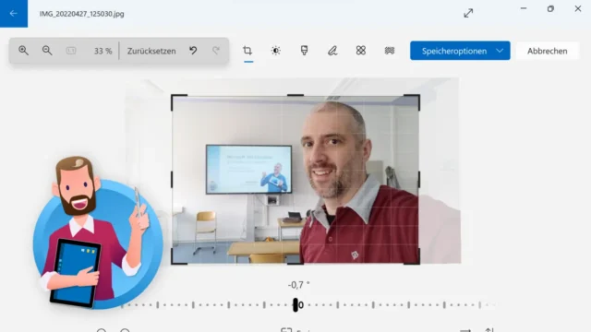
Task: Click the rotation slider handle
Action: [295, 305]
